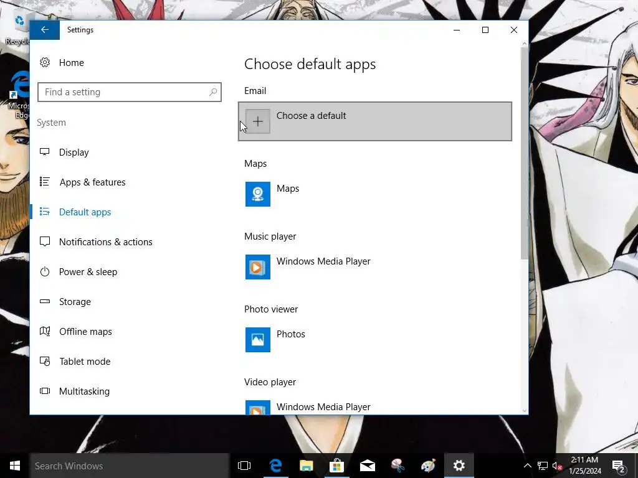Open Power & sleep settings
The width and height of the screenshot is (638, 478).
[88, 272]
